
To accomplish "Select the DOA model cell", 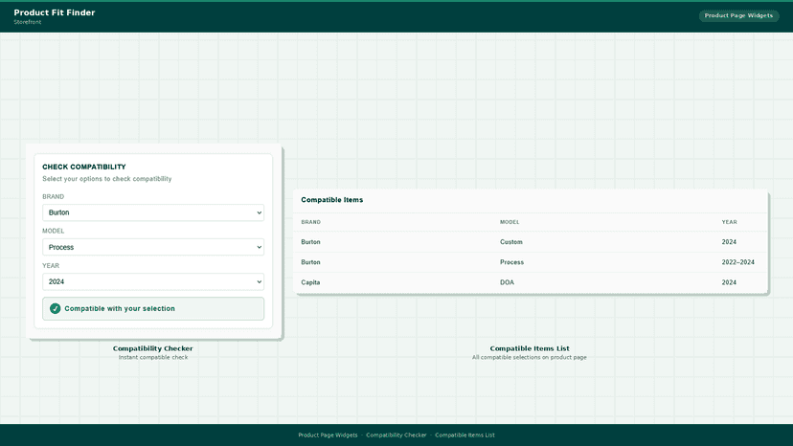I will 507,282.
